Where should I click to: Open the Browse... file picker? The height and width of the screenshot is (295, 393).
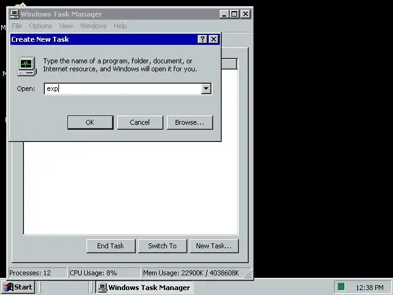point(190,122)
